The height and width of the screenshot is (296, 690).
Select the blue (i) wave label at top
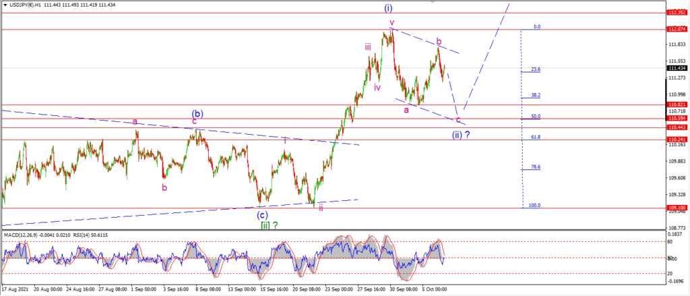[x=389, y=7]
